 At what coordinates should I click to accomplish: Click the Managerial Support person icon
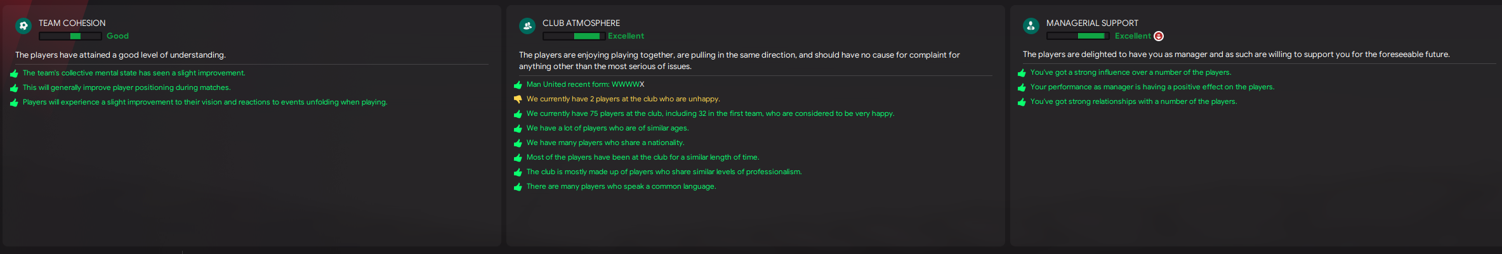click(1031, 26)
